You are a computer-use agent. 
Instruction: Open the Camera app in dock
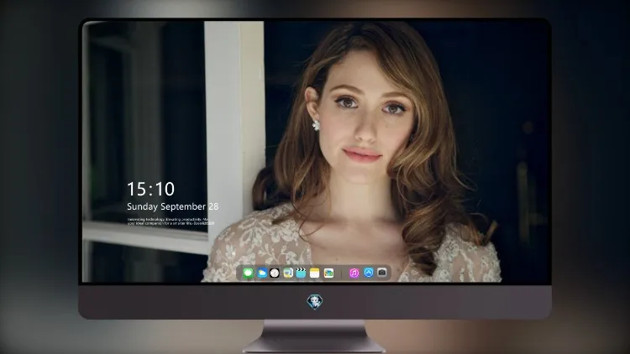coord(382,273)
